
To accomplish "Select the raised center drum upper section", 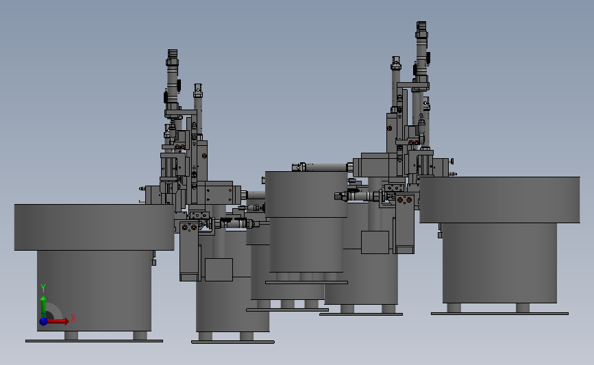I will (306, 194).
